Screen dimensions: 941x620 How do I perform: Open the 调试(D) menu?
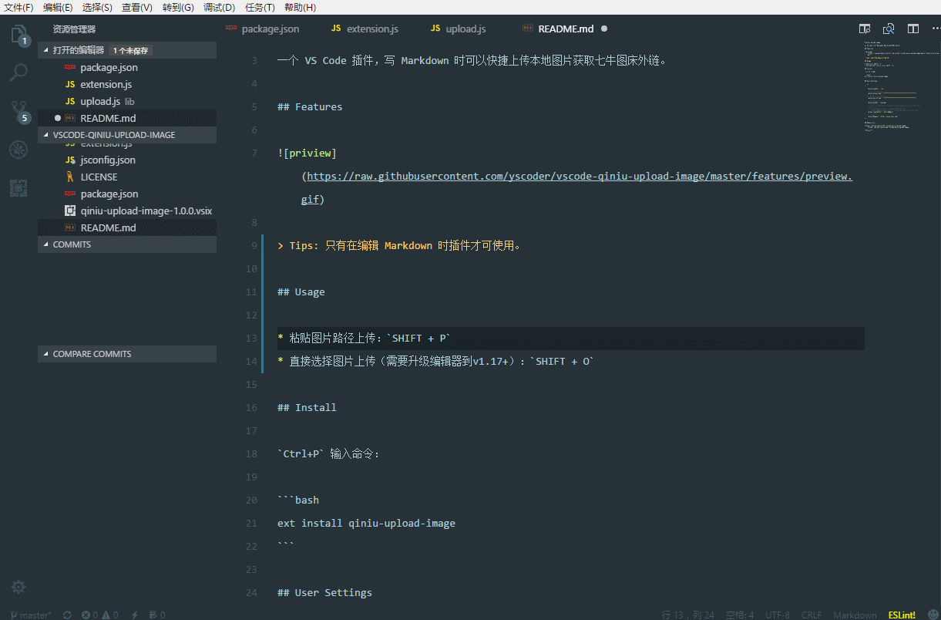tap(219, 7)
